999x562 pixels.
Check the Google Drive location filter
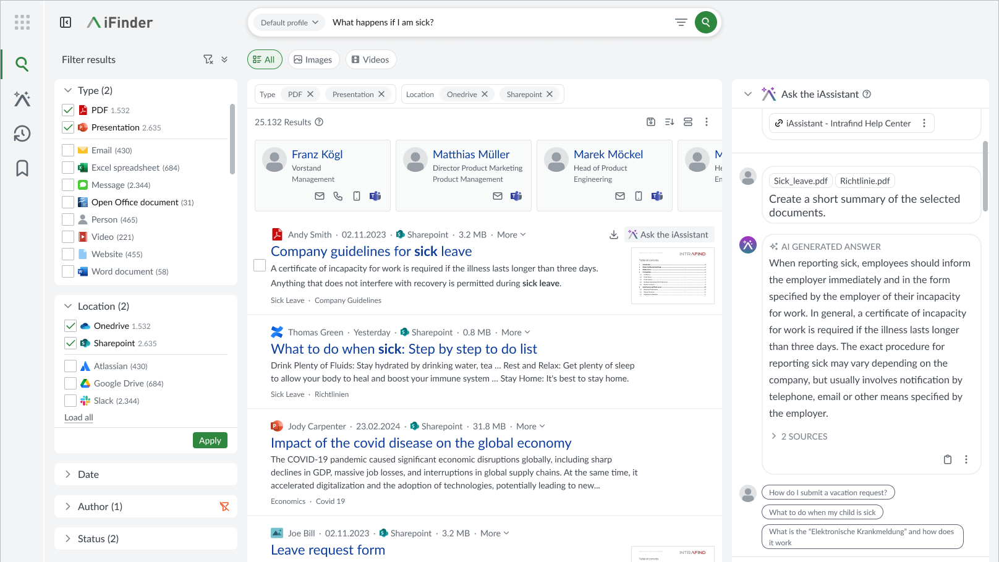pyautogui.click(x=70, y=383)
